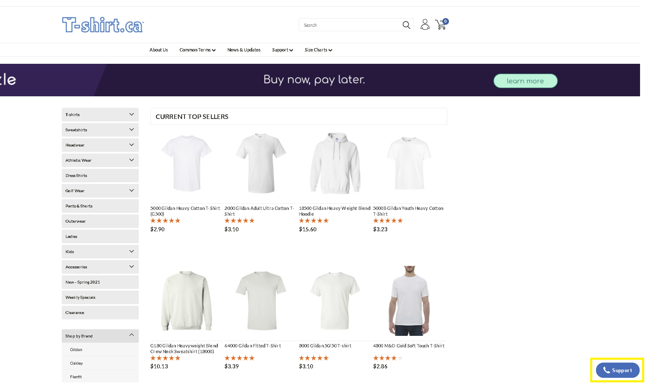The image size is (645, 384).
Task: Click the $15.60 price text
Action: point(308,229)
